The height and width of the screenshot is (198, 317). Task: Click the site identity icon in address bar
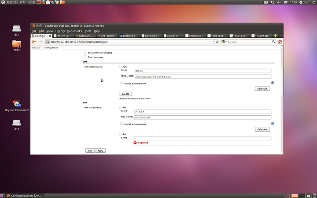point(48,42)
